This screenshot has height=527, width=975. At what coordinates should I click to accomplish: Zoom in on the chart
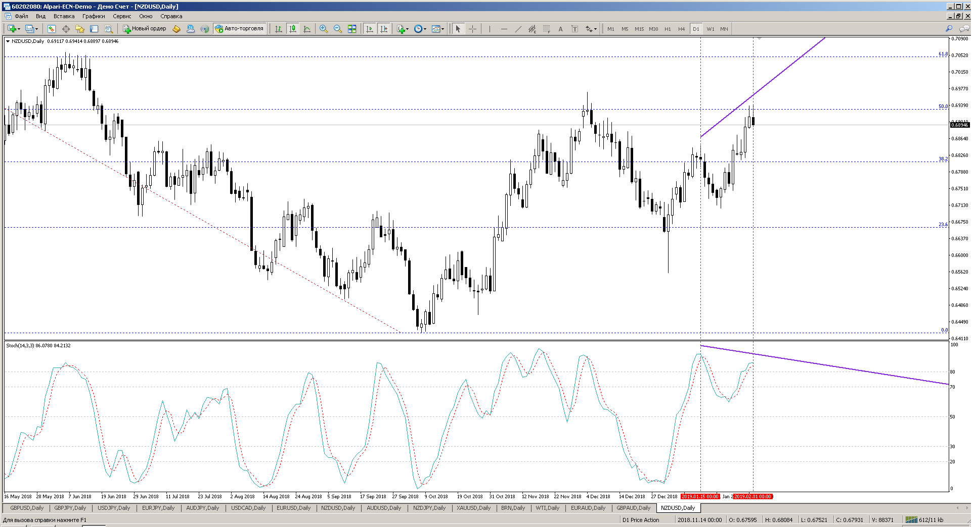click(324, 29)
